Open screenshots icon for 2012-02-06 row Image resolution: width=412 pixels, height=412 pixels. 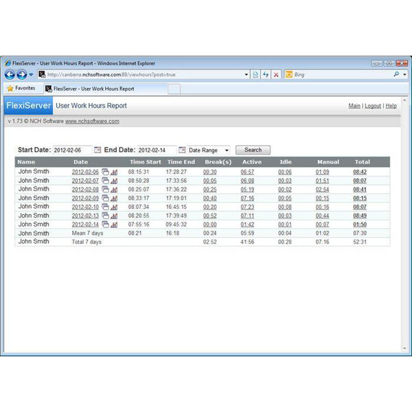click(106, 172)
